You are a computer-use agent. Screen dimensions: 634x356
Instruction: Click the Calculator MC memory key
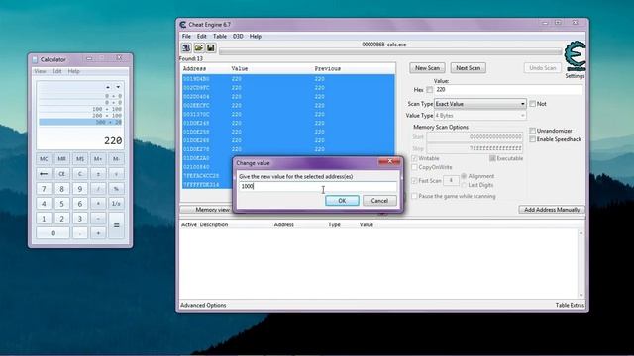(44, 159)
